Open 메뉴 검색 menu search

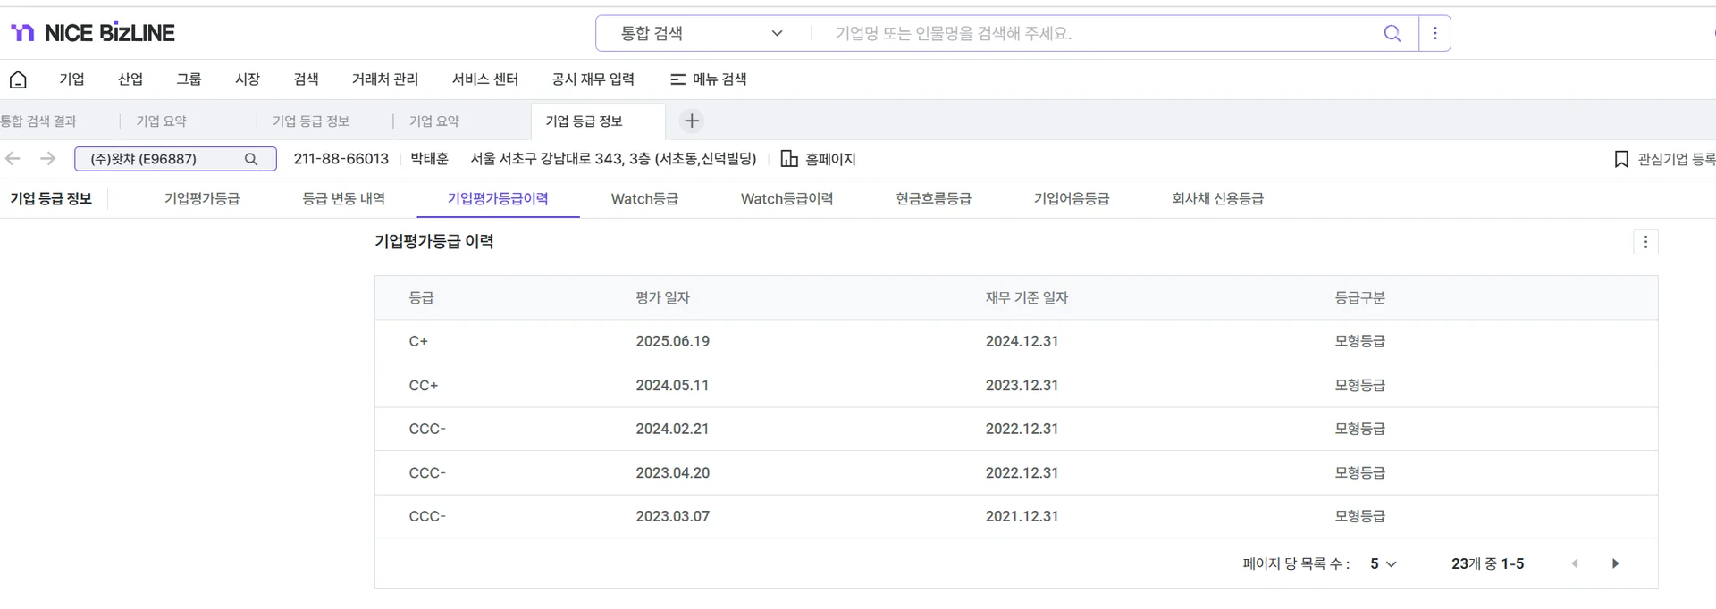(x=709, y=79)
